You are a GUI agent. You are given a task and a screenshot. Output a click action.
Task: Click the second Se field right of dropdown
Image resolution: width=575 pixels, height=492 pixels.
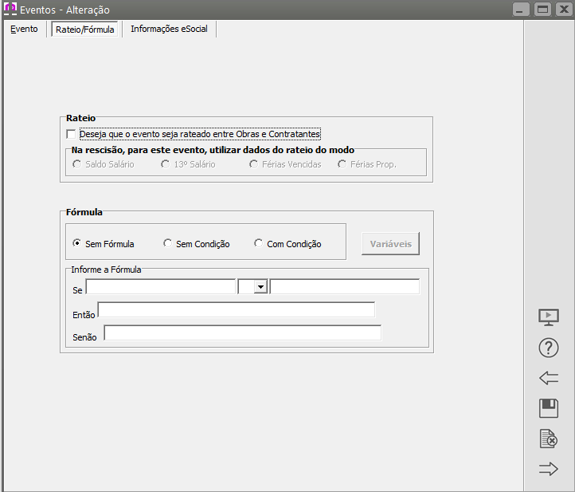pyautogui.click(x=344, y=287)
